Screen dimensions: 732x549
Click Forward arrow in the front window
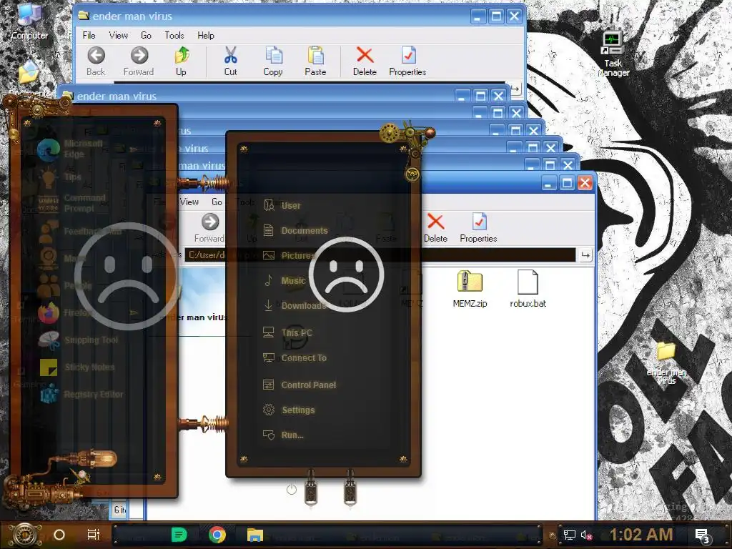click(209, 228)
